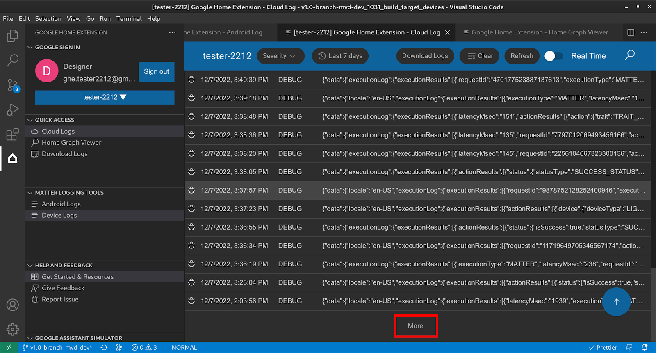Select the 3:37:57 PM log entry
Viewport: 656px width, 353px height.
(x=417, y=191)
